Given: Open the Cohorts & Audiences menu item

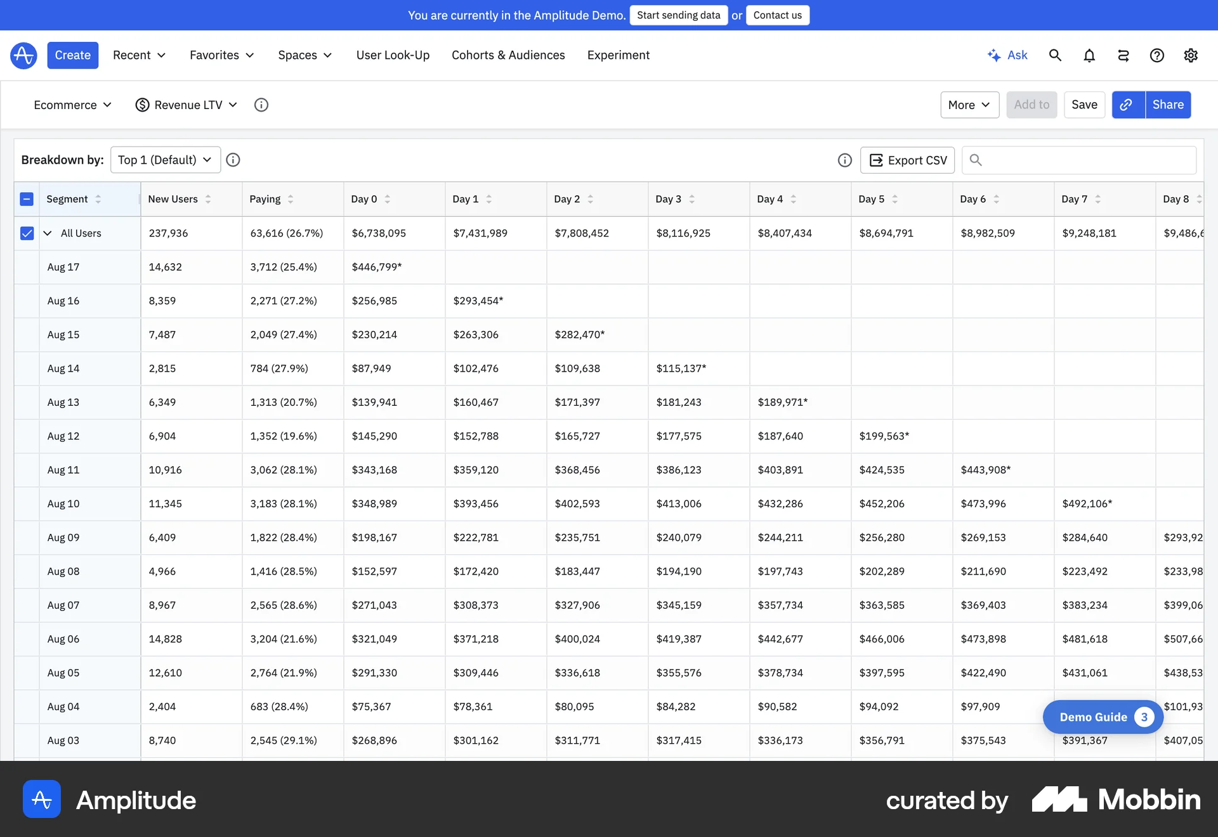Looking at the screenshot, I should (508, 55).
